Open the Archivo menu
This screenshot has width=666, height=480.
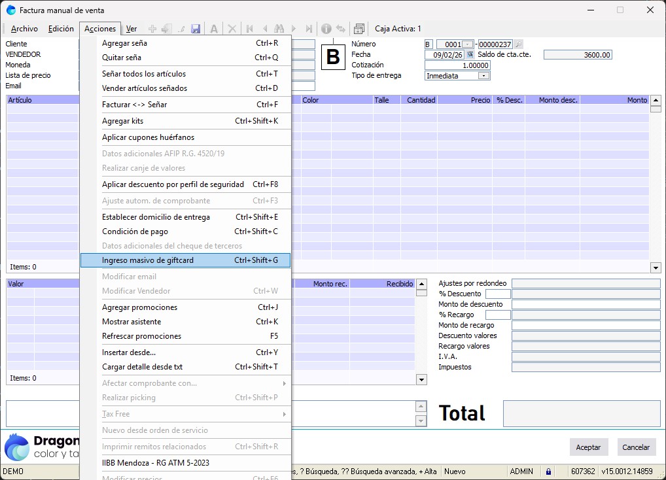pyautogui.click(x=24, y=29)
